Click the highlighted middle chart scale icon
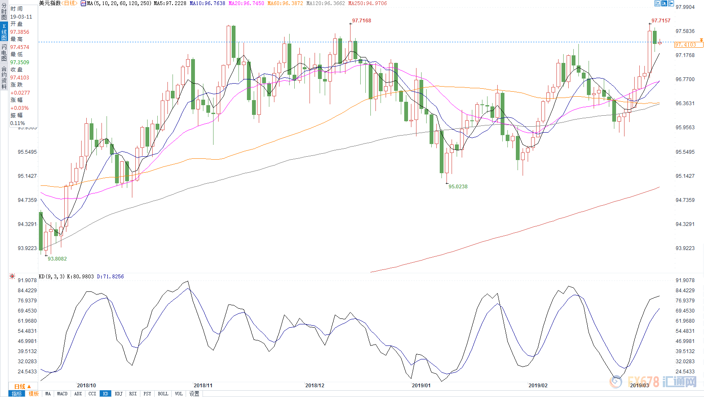This screenshot has width=704, height=397. pyautogui.click(x=664, y=3)
